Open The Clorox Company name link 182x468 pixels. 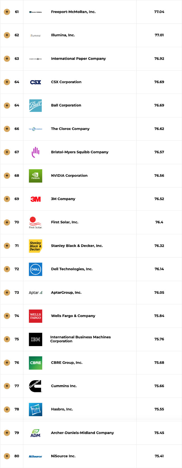70,129
